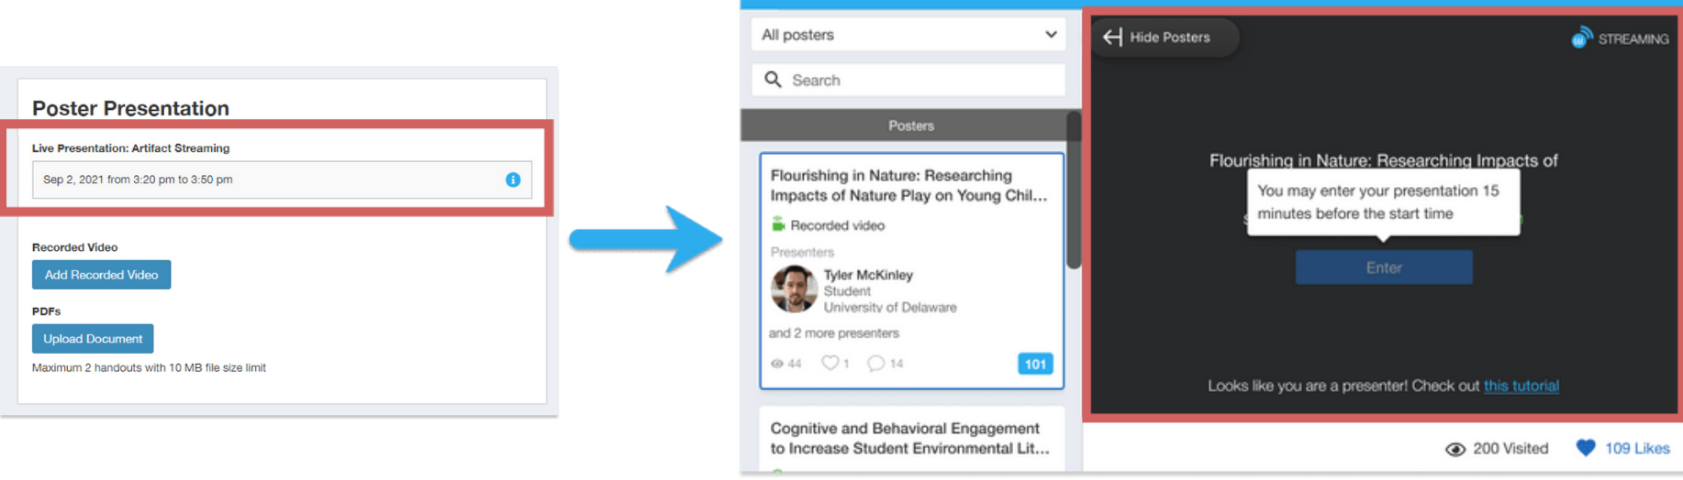Click the Streaming status icon

pos(1581,38)
